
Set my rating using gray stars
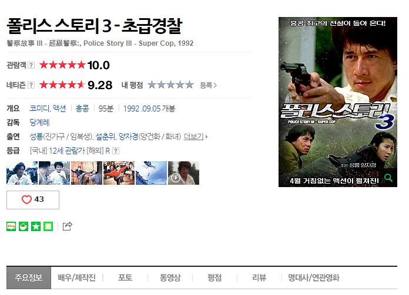click(x=170, y=85)
